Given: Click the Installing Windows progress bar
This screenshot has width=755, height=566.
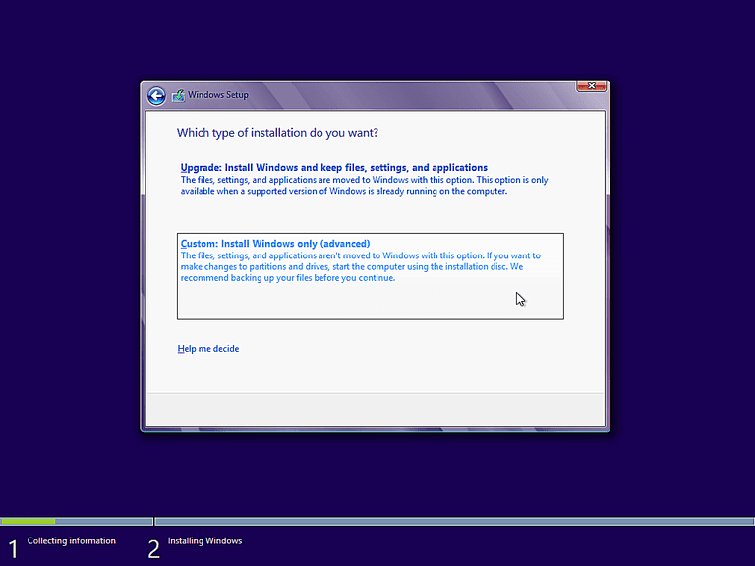Looking at the screenshot, I should 454,521.
